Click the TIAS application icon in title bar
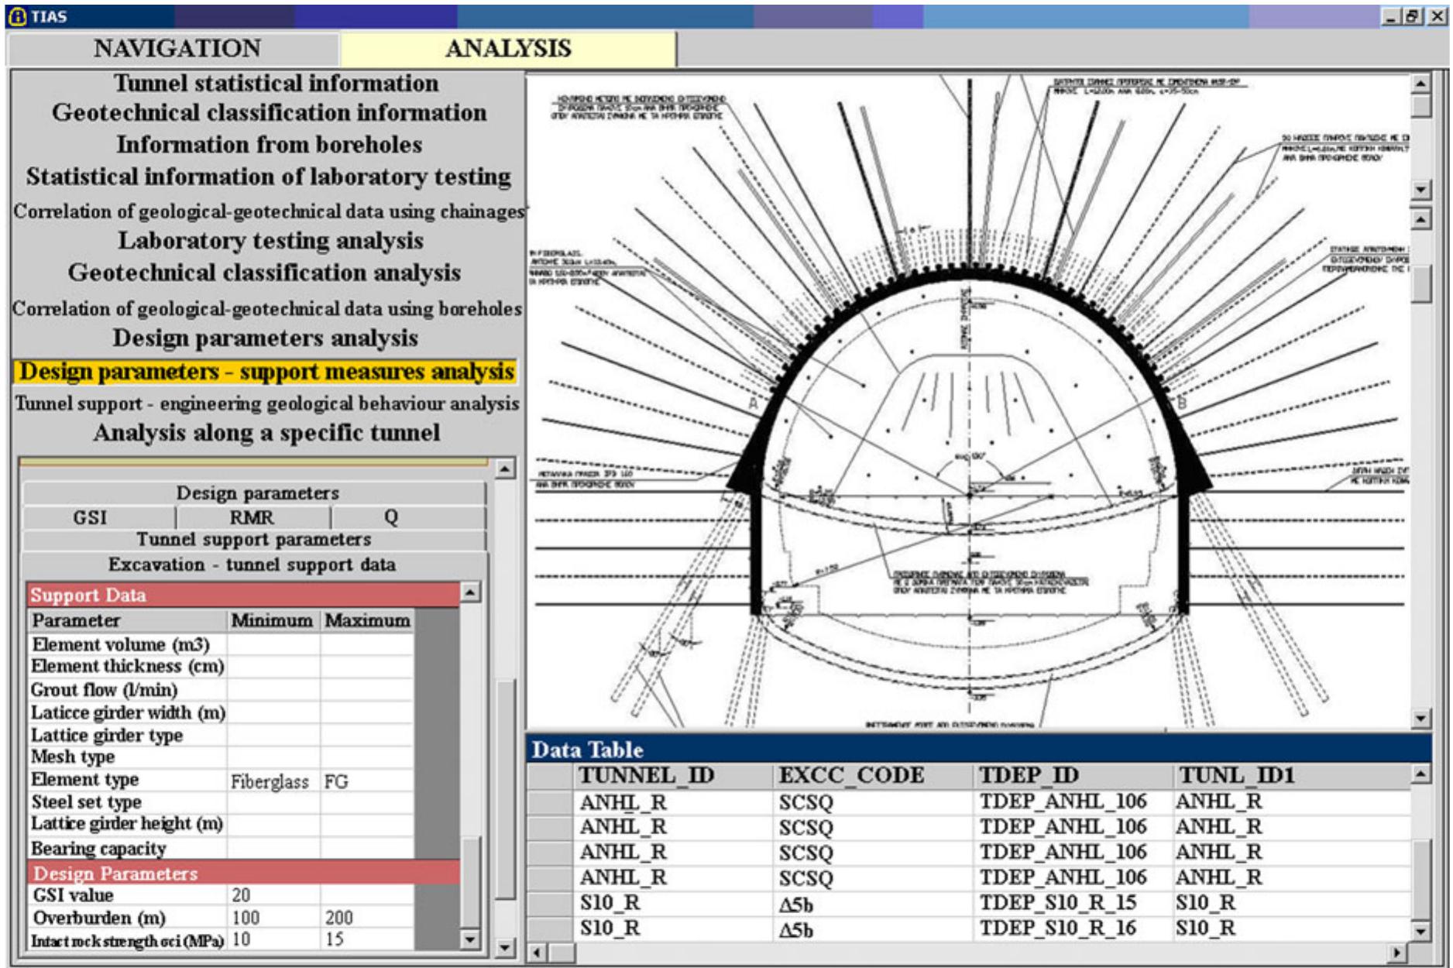 [18, 16]
